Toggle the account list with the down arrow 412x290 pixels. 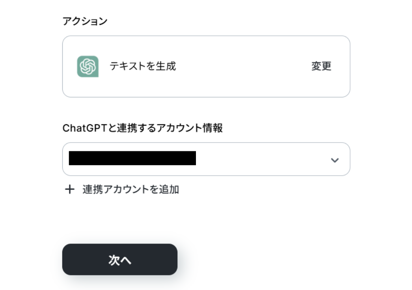point(335,160)
